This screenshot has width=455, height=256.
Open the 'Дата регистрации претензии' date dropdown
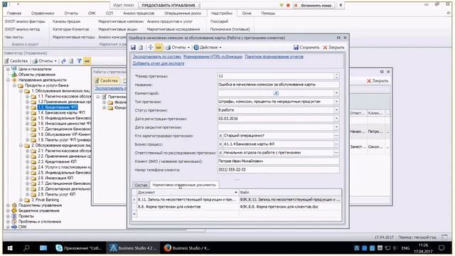(336, 119)
